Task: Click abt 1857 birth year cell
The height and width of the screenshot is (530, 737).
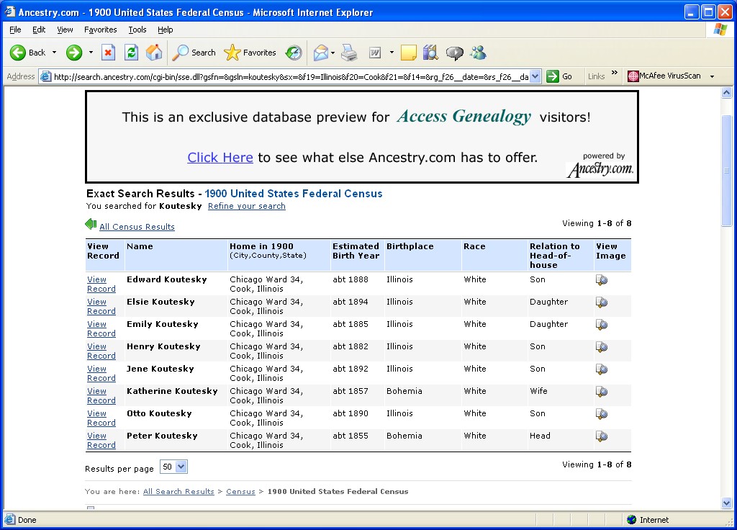Action: [x=351, y=391]
